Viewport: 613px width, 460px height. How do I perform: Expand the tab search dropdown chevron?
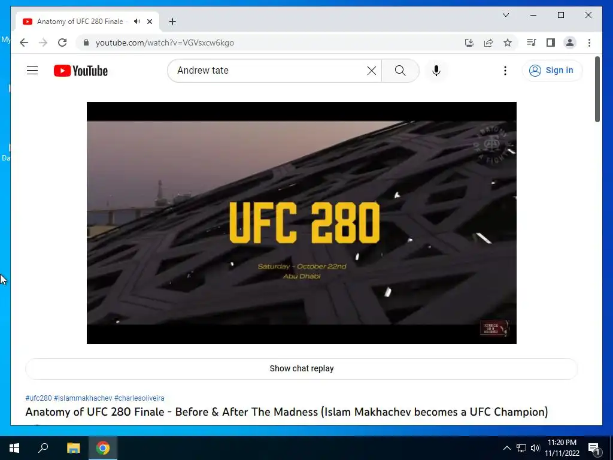pyautogui.click(x=505, y=15)
